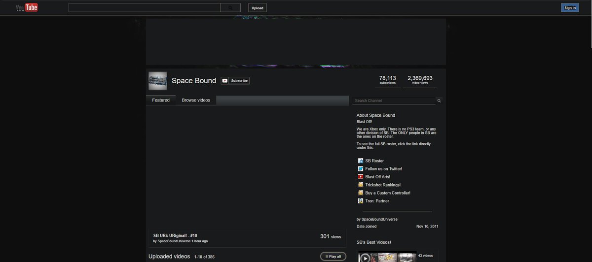This screenshot has width=592, height=262.
Task: Open the SB Roster link
Action: pyautogui.click(x=374, y=161)
